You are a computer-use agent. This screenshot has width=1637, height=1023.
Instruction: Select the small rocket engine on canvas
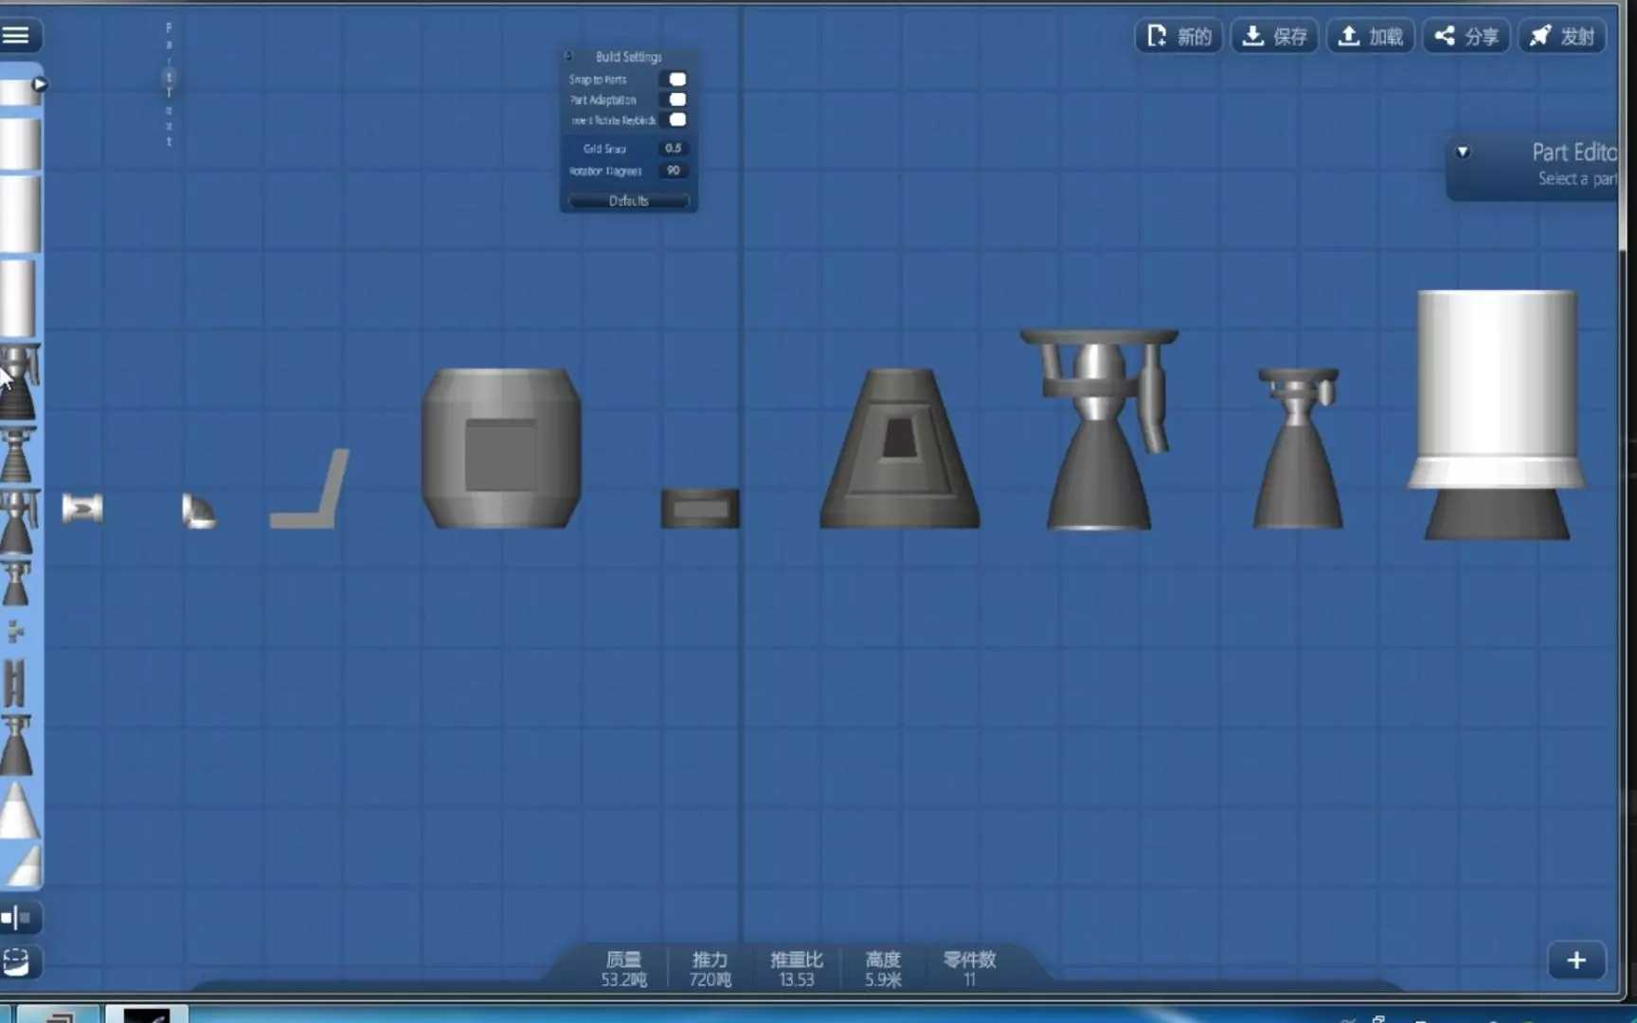(x=1298, y=448)
